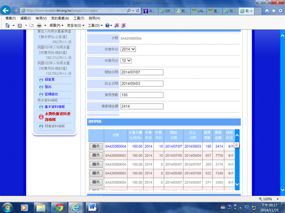Switch to the Yahoo tab with Y icon

pyautogui.click(x=150, y=11)
